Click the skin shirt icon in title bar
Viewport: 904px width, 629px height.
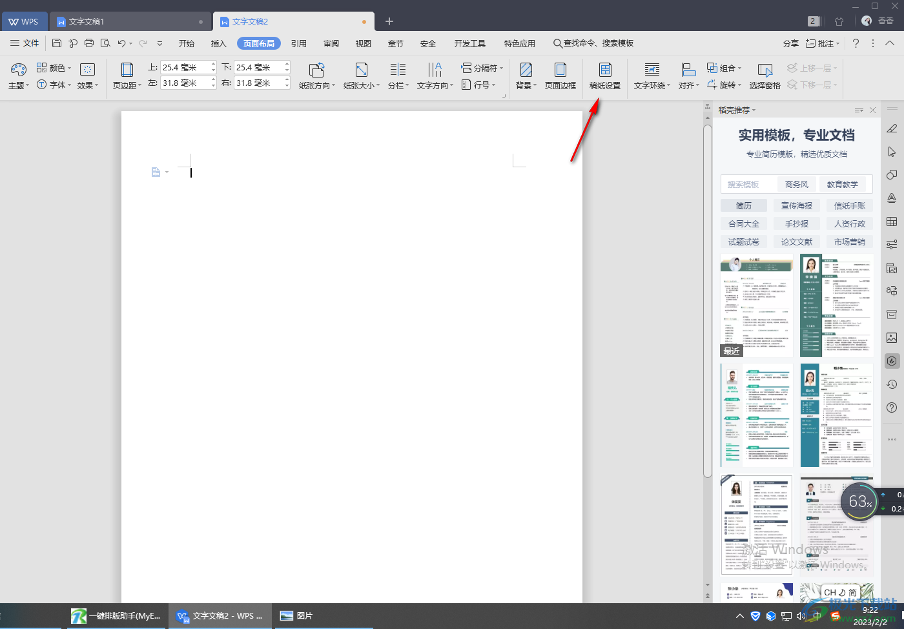[x=839, y=21]
